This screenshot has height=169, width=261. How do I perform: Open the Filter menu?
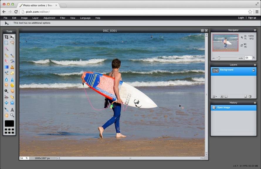coord(63,18)
